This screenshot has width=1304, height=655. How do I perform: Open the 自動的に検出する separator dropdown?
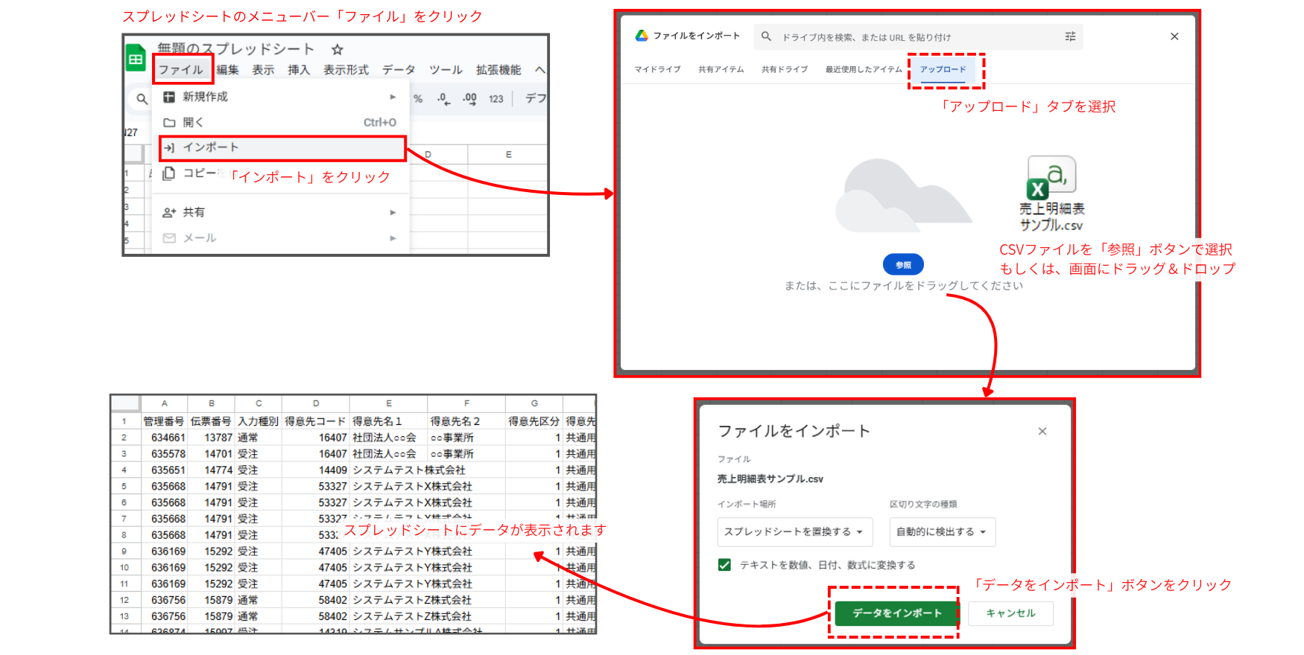(943, 532)
